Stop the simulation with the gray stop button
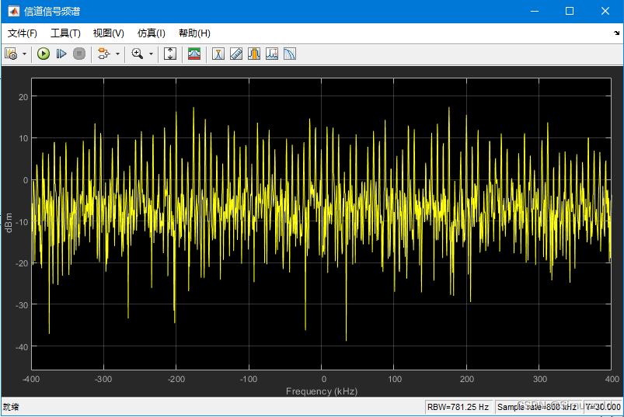The image size is (624, 417). tap(79, 54)
